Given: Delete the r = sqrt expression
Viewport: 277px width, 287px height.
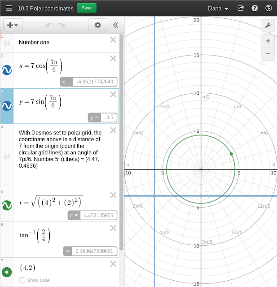Looking at the screenshot, I should (113, 196).
